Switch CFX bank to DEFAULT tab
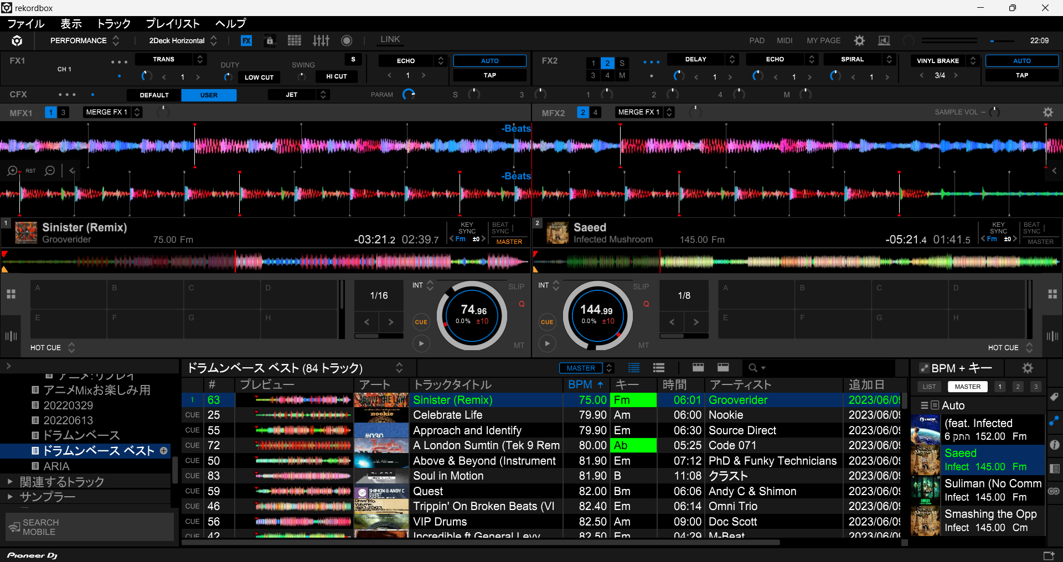Screen dimensions: 1063x562 pyautogui.click(x=154, y=95)
